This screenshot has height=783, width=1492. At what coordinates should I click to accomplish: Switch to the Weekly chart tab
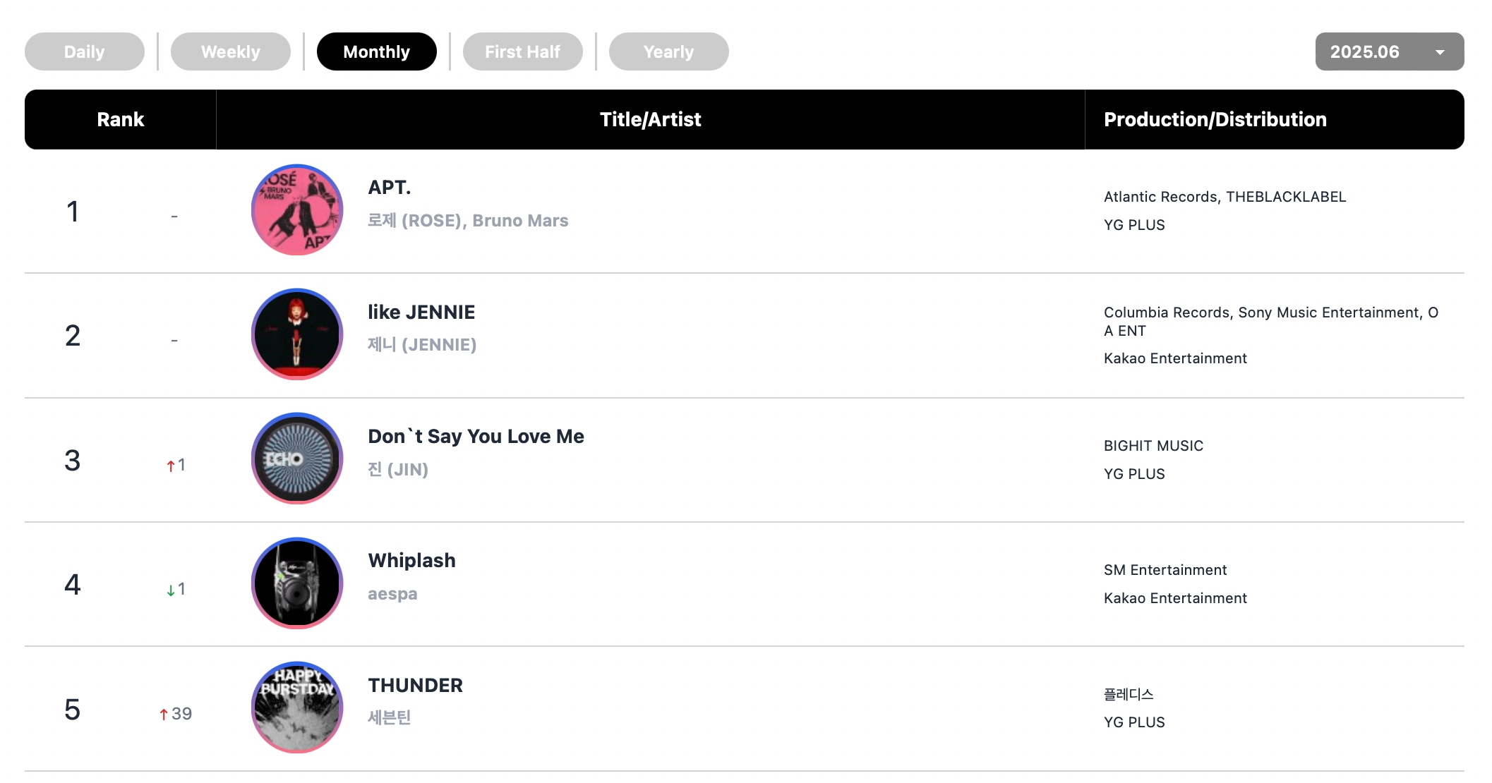click(231, 51)
